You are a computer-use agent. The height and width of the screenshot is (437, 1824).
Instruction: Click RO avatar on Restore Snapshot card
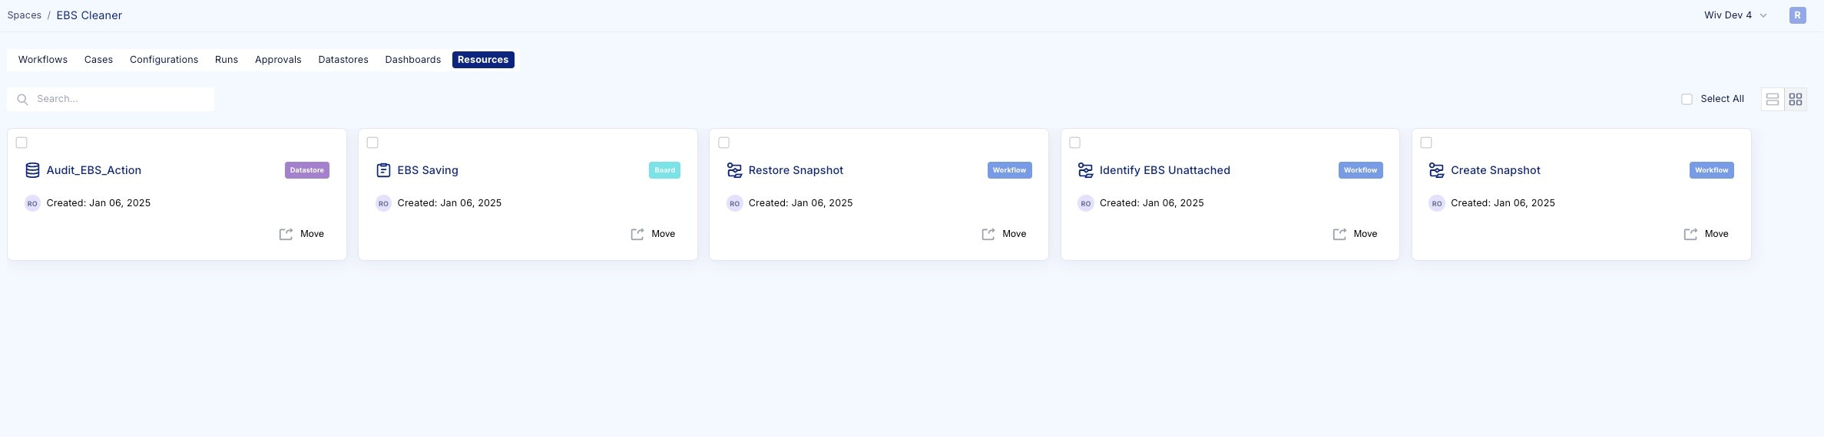(x=734, y=203)
